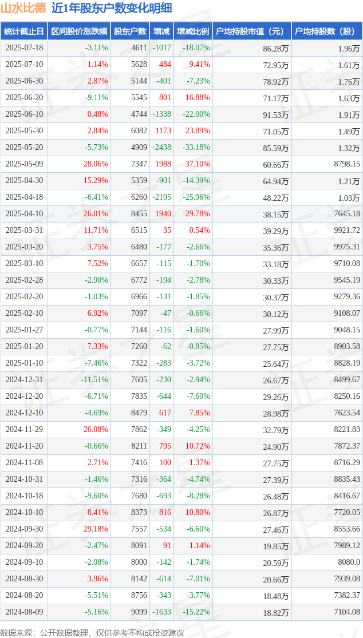The image size is (363, 638).
Task: Click the 29.18% price change cell
Action: (x=95, y=529)
